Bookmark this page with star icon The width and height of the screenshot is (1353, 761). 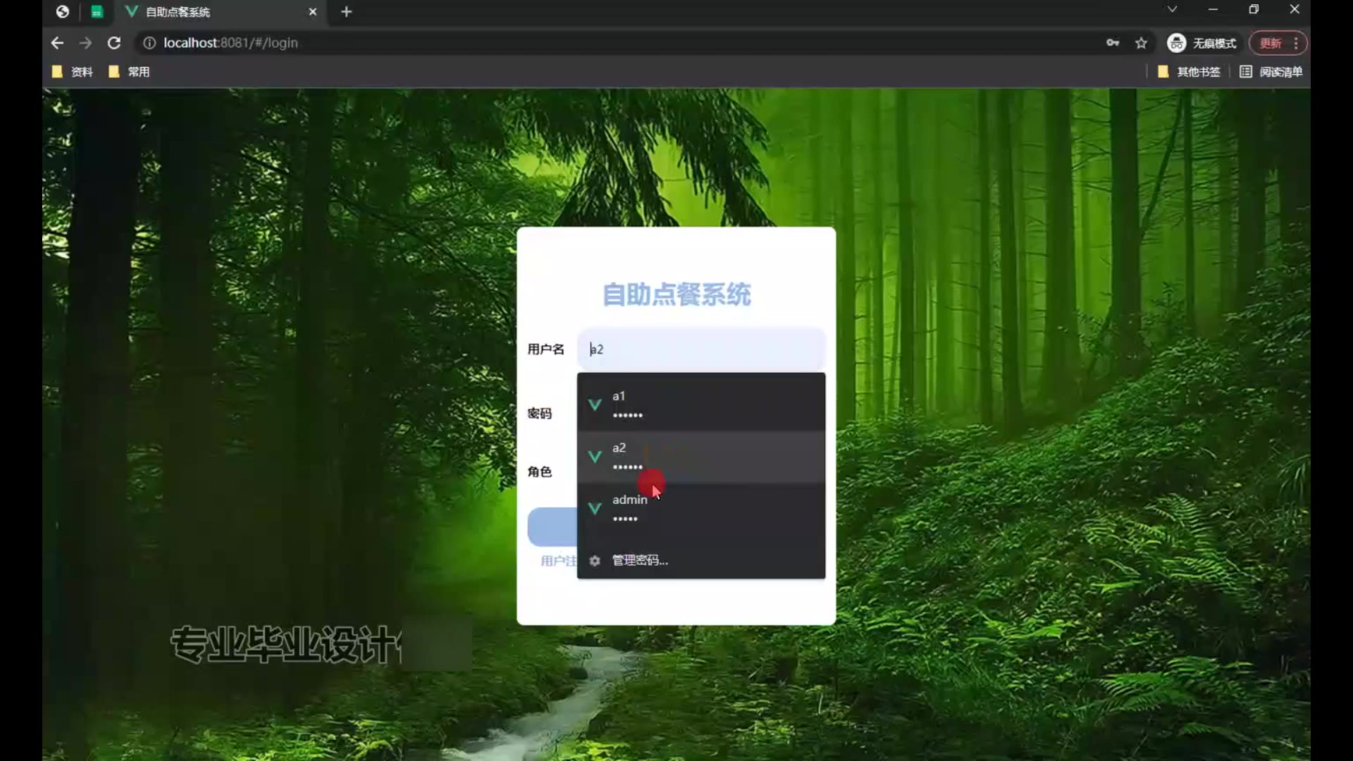[x=1141, y=43]
